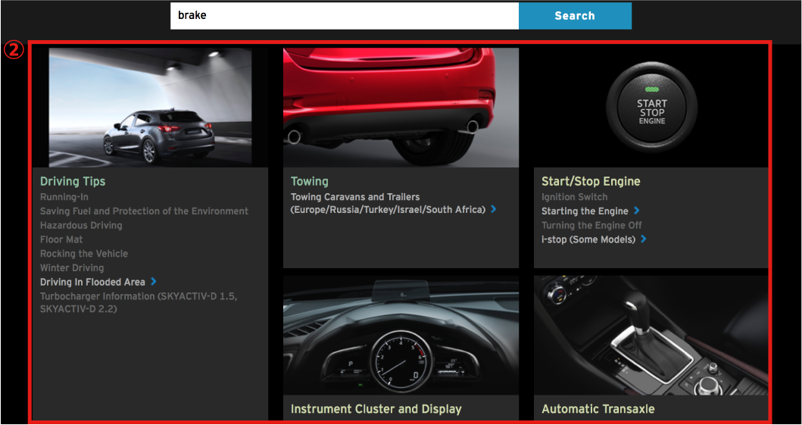Viewport: 802px width, 425px height.
Task: Focus the search field containing "brake"
Action: point(344,15)
